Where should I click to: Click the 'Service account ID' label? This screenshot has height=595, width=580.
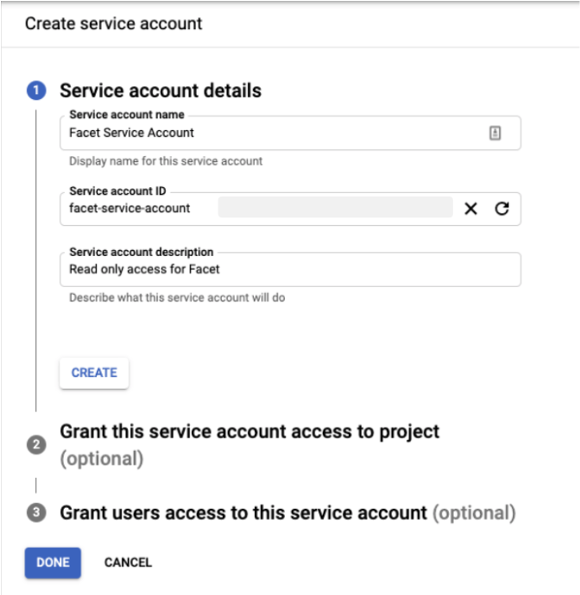pyautogui.click(x=117, y=191)
